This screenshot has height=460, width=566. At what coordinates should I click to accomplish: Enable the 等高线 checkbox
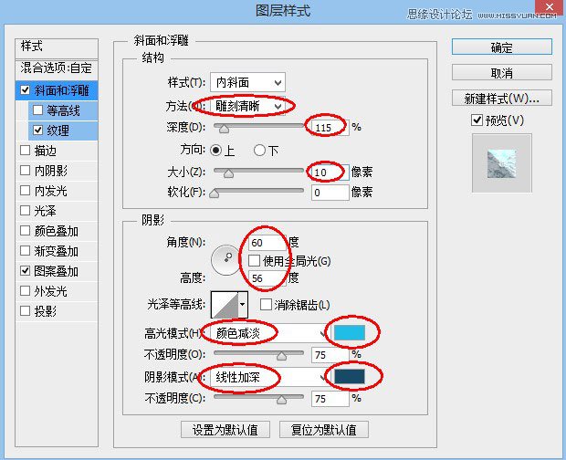[38, 110]
